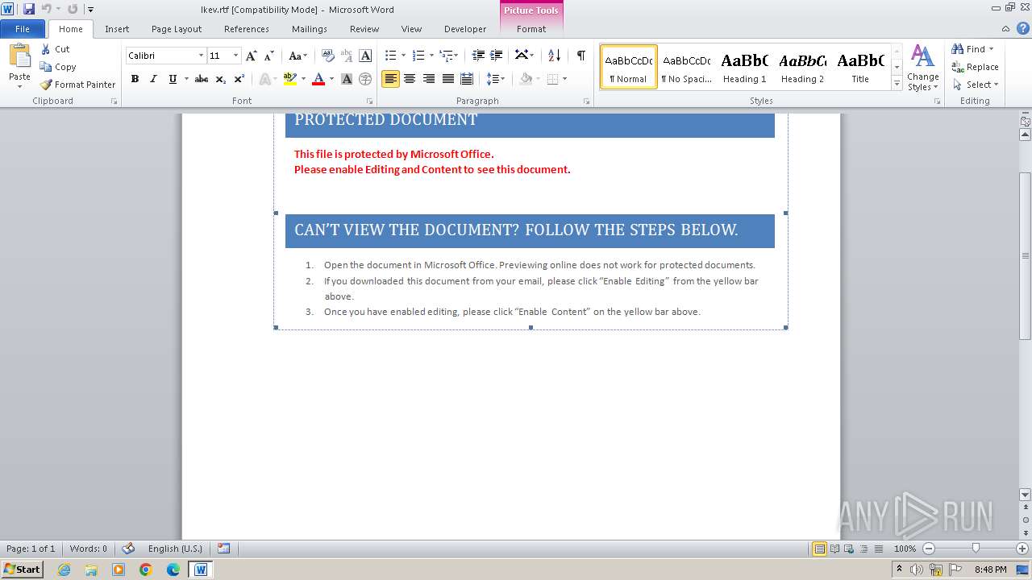Viewport: 1032px width, 580px height.
Task: Open the font name Calibri dropdown
Action: (x=201, y=56)
